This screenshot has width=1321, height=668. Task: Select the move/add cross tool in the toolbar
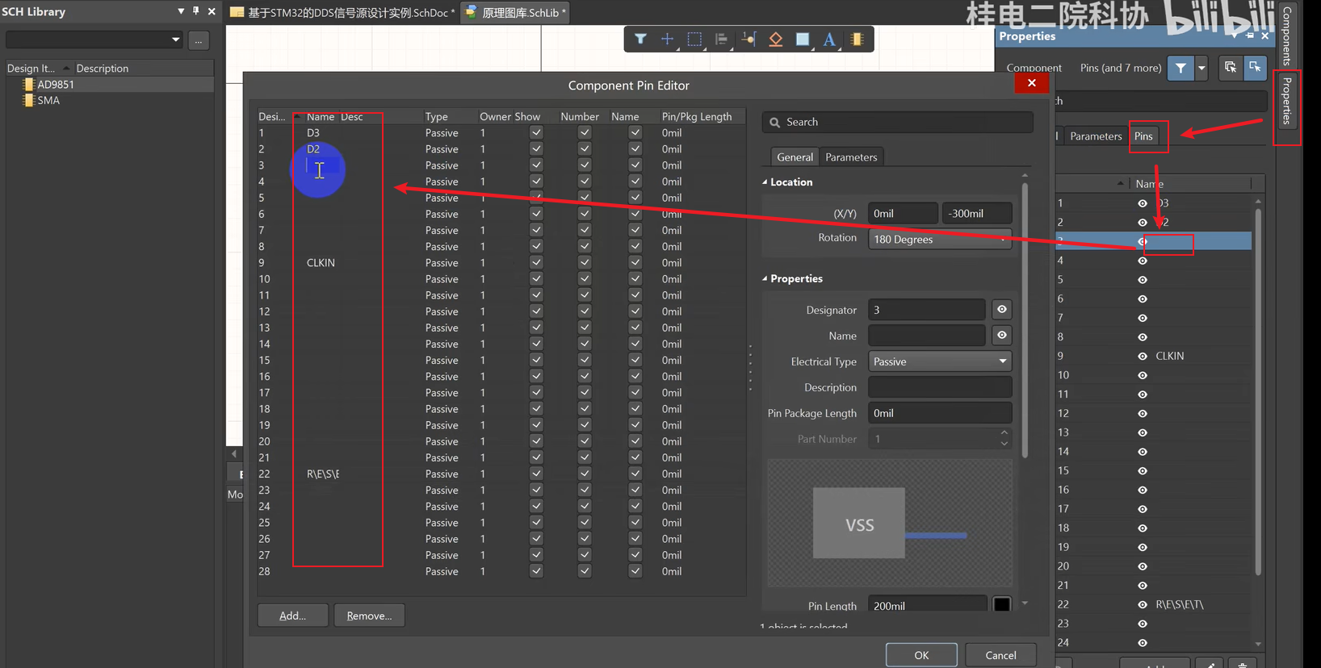[667, 39]
